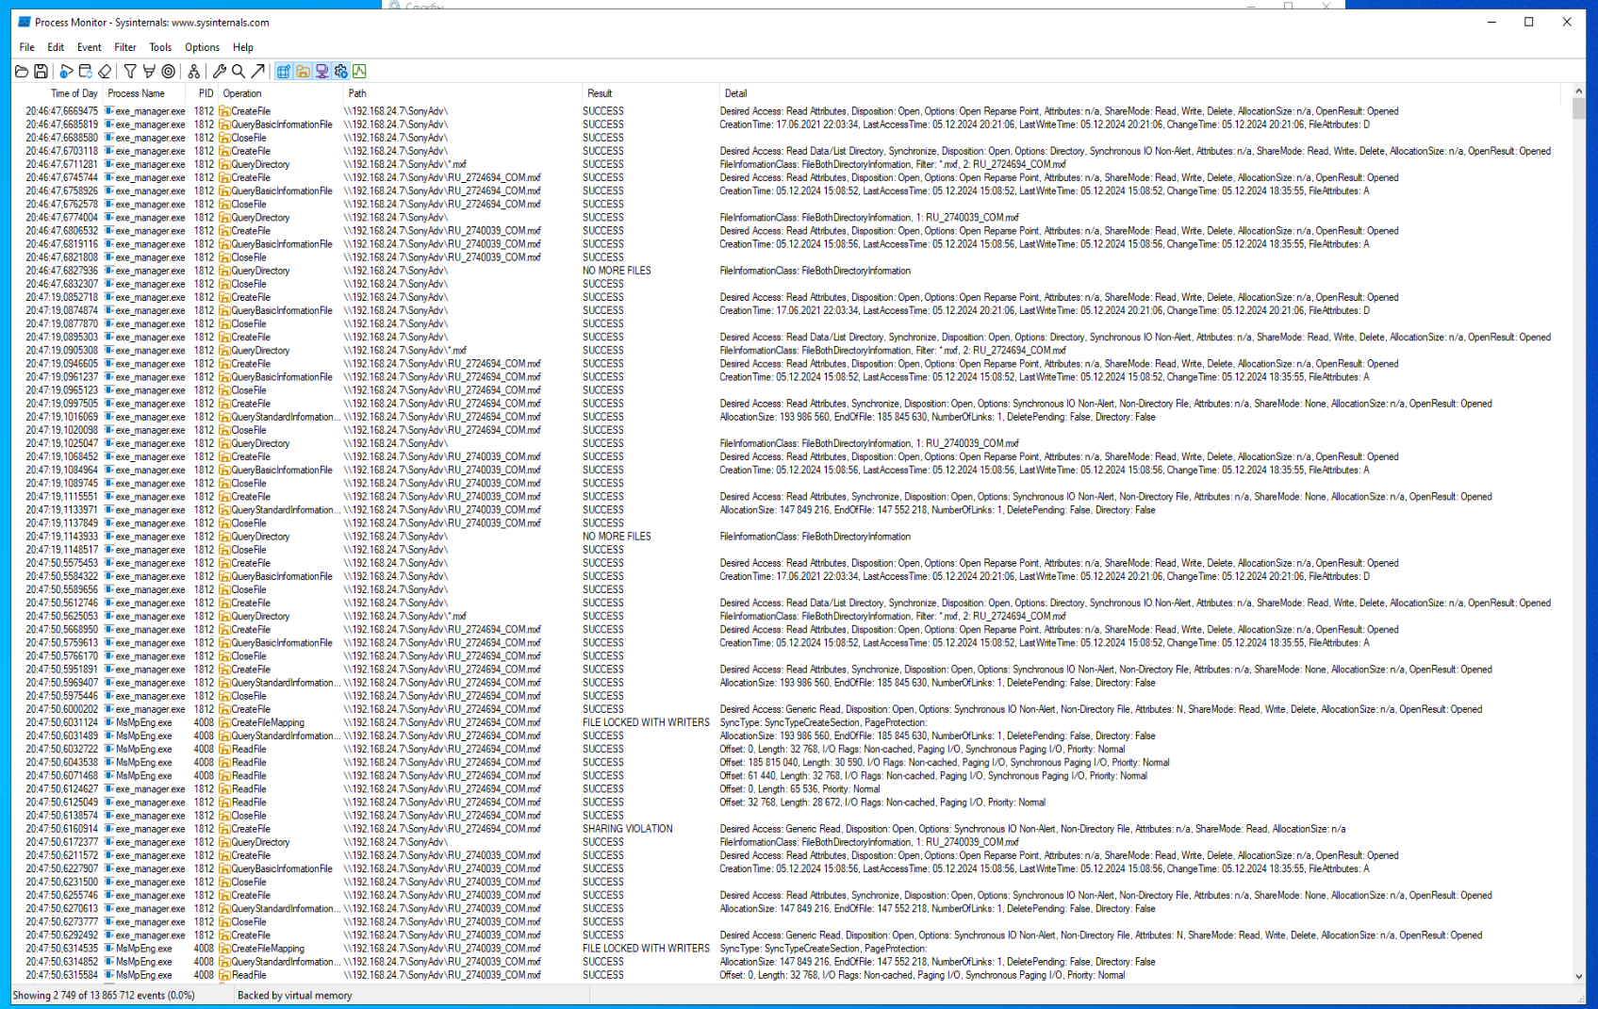
Task: Open the Options menu
Action: pyautogui.click(x=202, y=47)
